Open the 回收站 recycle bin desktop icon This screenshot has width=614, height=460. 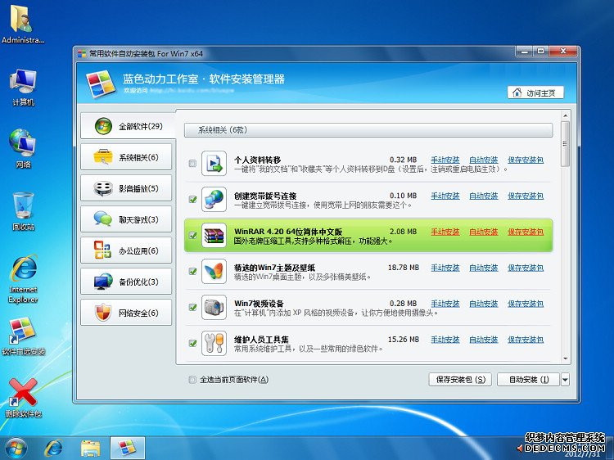point(23,206)
